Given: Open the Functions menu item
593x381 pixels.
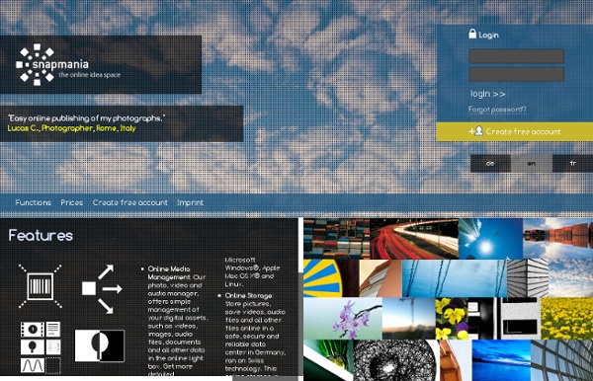Looking at the screenshot, I should pyautogui.click(x=34, y=202).
